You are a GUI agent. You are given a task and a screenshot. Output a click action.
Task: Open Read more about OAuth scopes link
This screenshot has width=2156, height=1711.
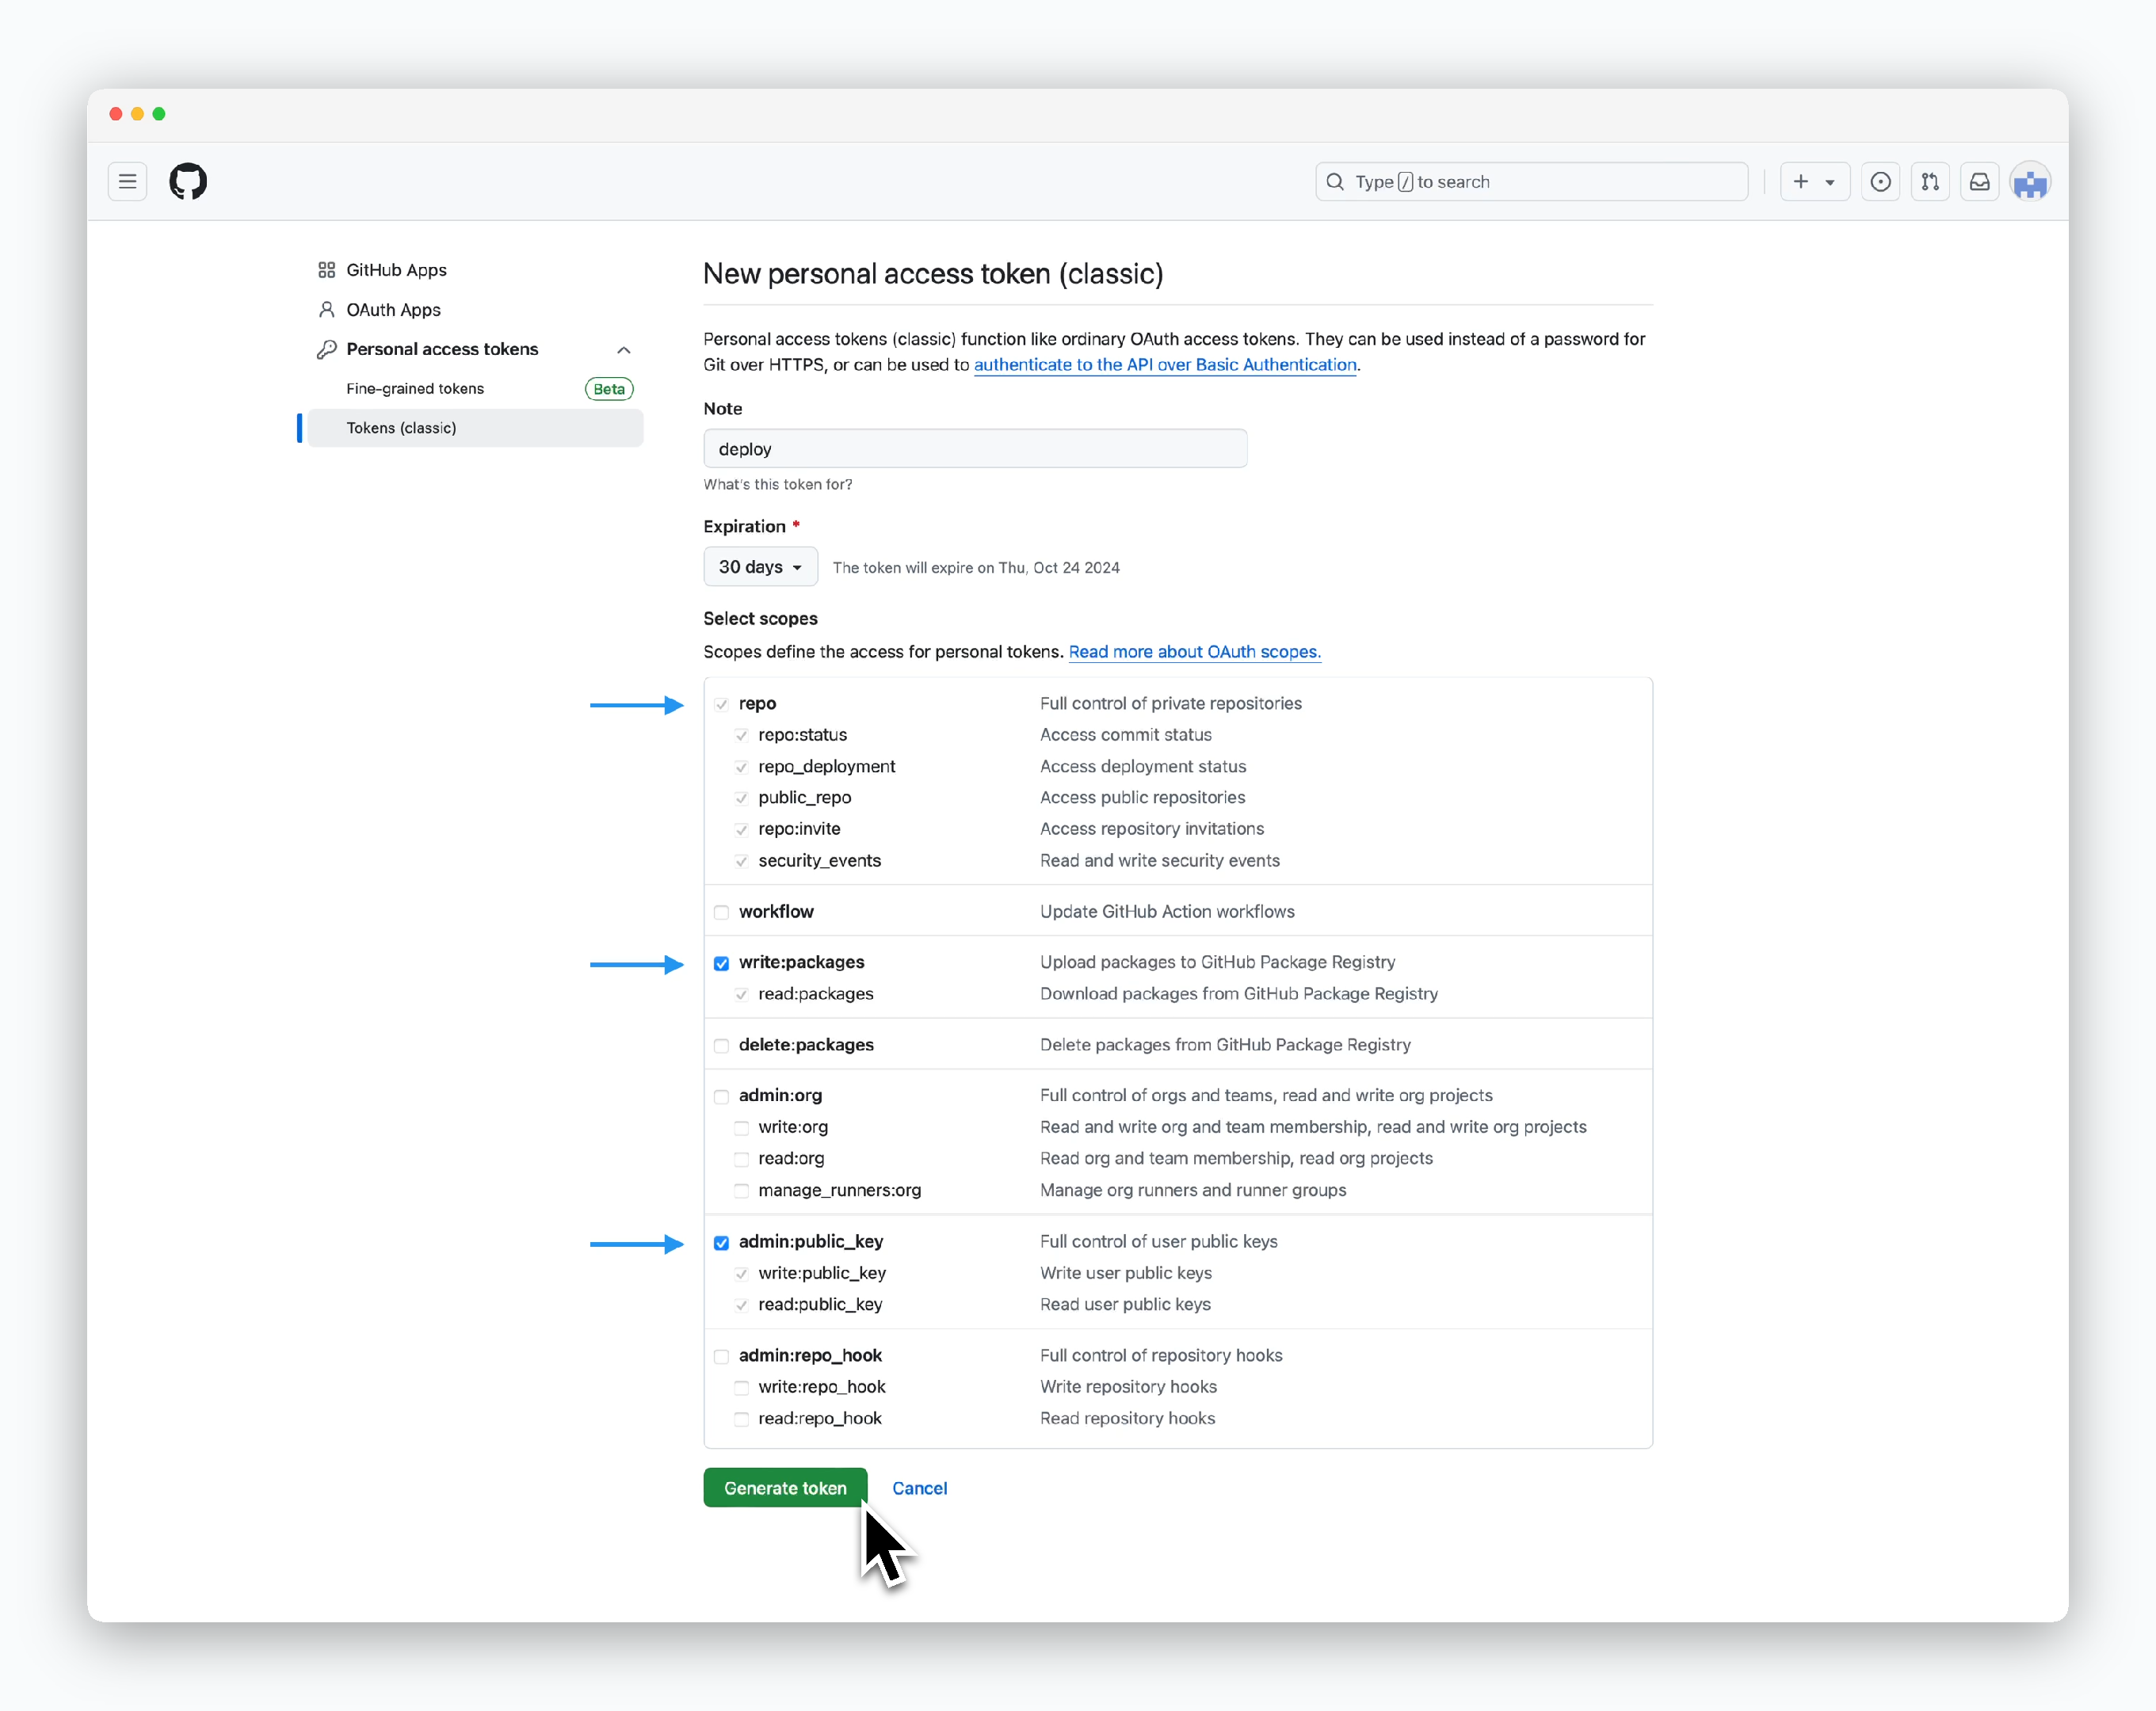[1194, 652]
